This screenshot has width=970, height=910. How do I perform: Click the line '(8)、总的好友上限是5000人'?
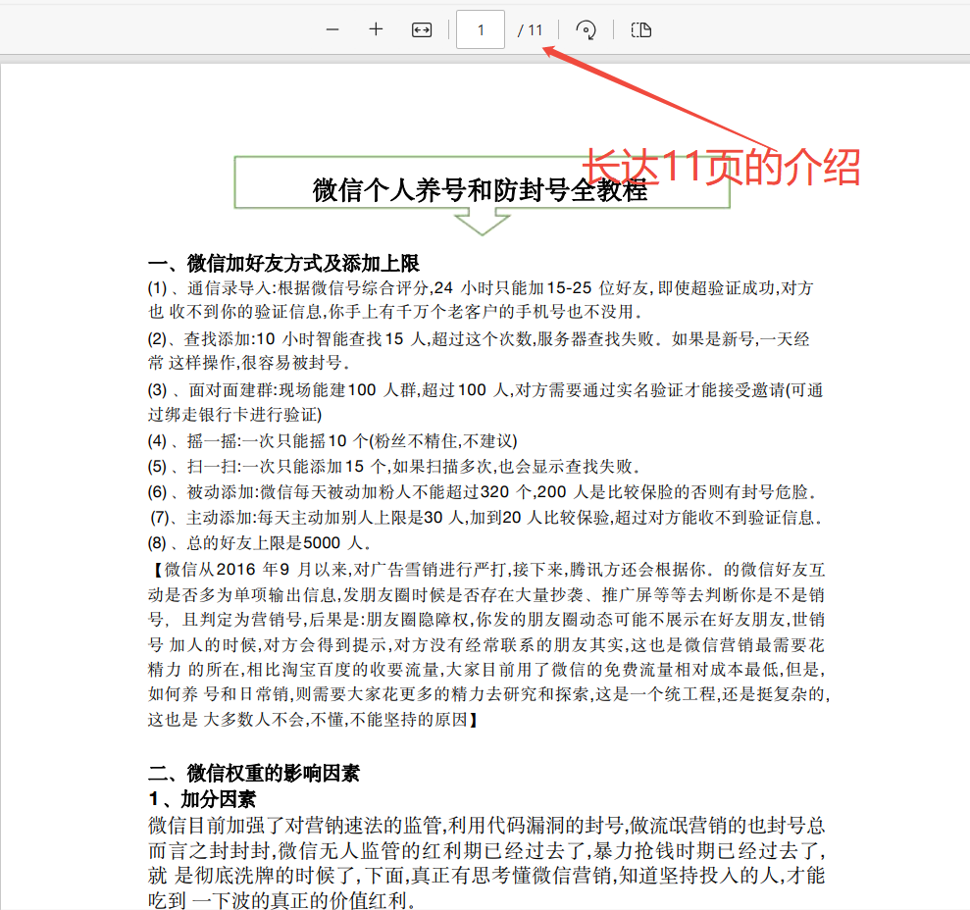pos(260,543)
